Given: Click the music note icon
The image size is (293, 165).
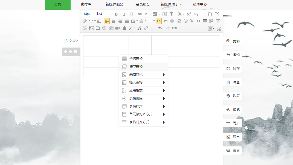Looking at the screenshot, I should coord(140,28).
